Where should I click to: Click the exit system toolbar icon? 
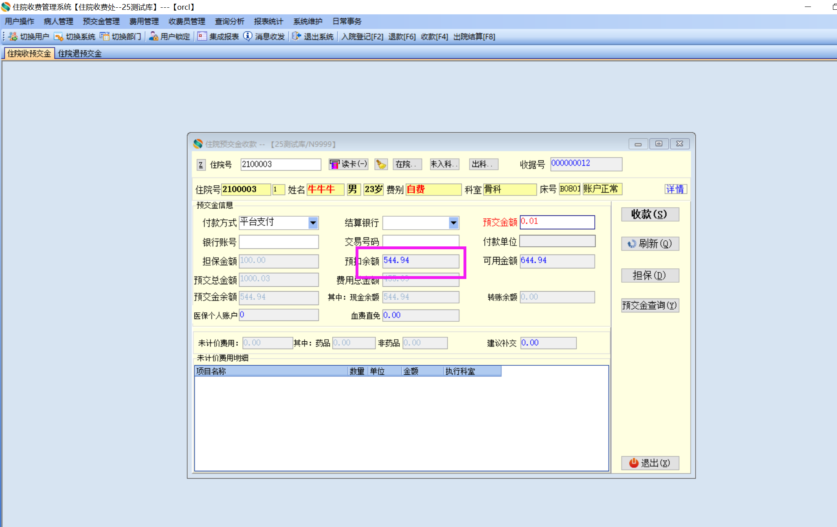pos(297,37)
